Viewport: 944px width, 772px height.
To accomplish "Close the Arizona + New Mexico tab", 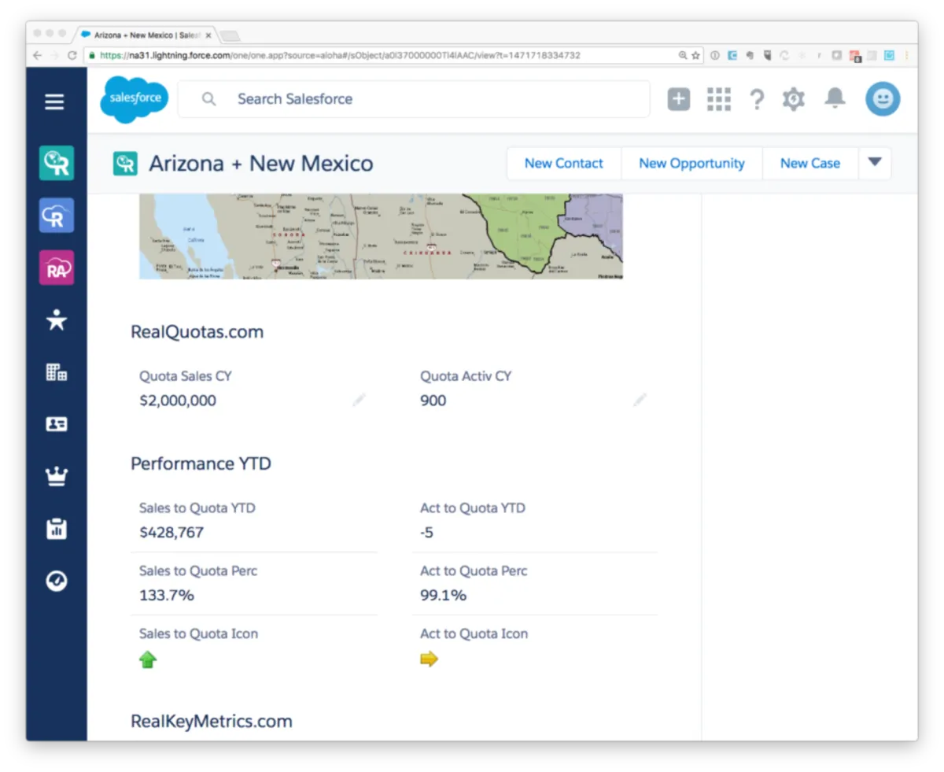I will point(208,35).
